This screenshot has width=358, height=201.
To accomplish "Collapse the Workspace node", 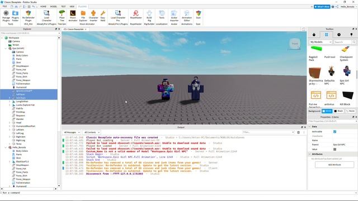I will (x=2, y=38).
